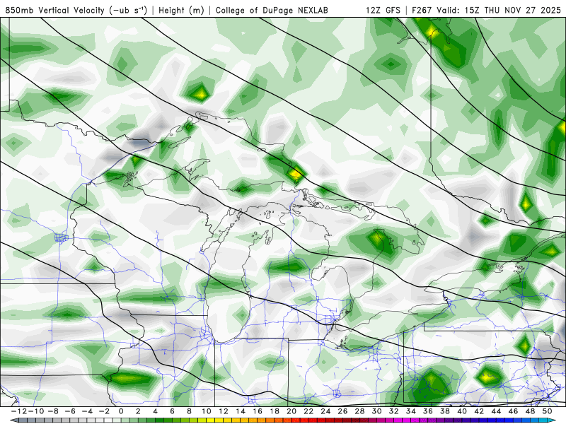This screenshot has height=424, width=566.
Task: Click 'College of DuPage NEXLAB' header text
Action: [272, 11]
